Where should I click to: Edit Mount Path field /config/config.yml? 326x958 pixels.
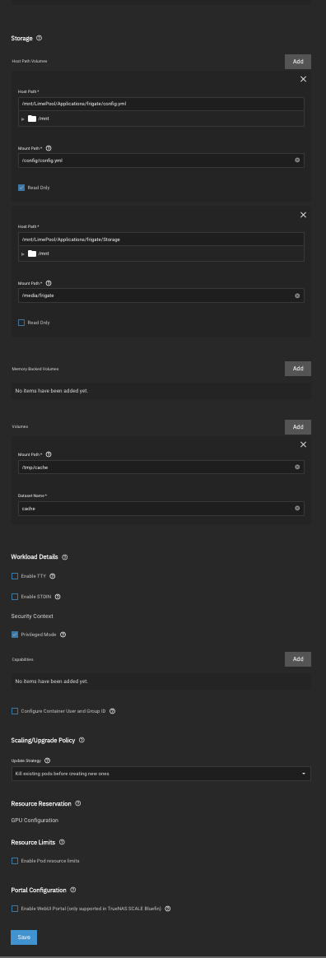click(161, 160)
